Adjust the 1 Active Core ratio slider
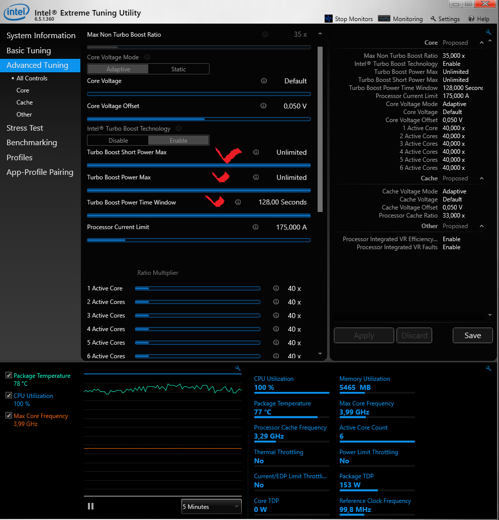The width and height of the screenshot is (499, 520). (x=197, y=288)
